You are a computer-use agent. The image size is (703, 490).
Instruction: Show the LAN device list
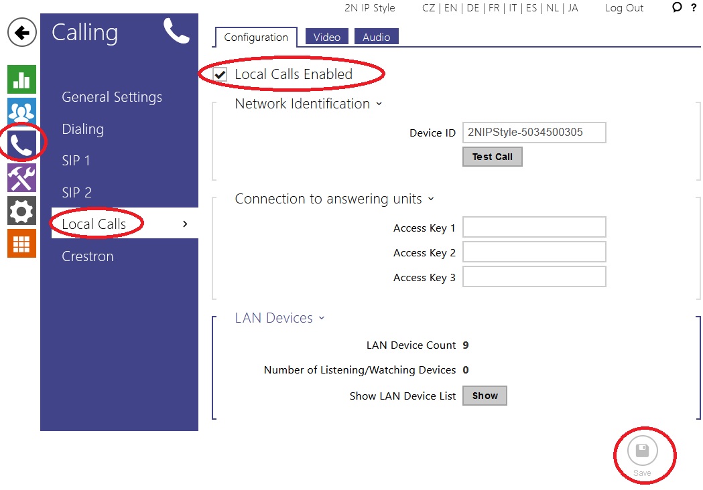[x=484, y=396]
